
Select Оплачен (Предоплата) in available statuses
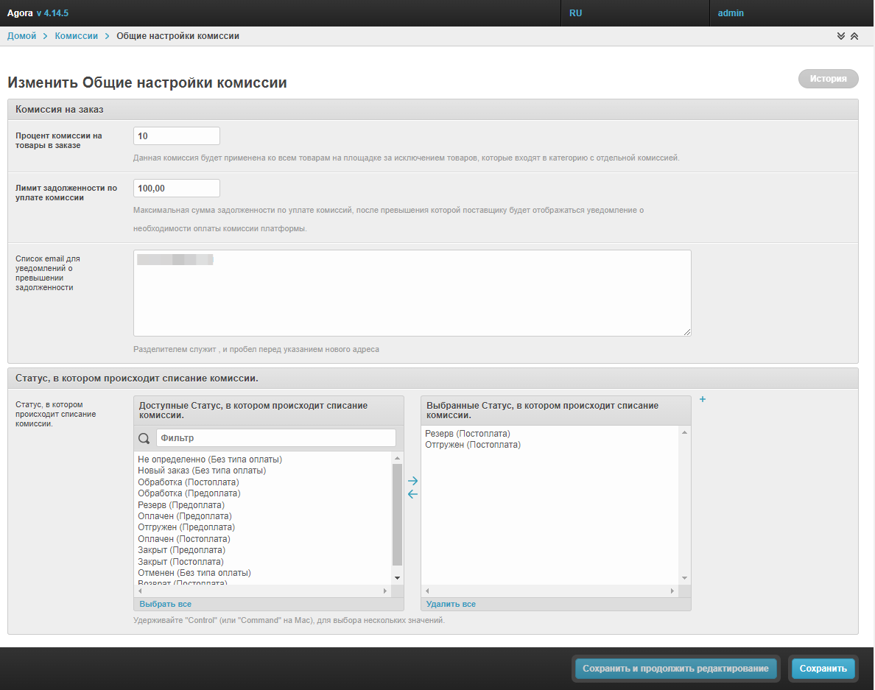[x=184, y=516]
